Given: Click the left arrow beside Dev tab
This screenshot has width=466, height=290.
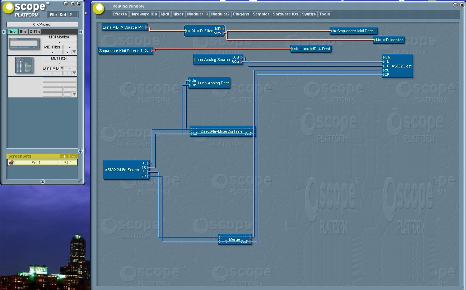Looking at the screenshot, I should point(4,32).
